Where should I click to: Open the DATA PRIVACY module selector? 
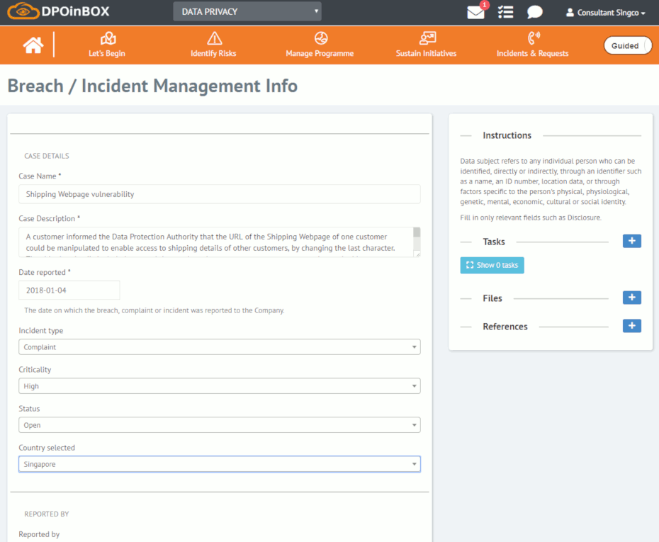pyautogui.click(x=247, y=11)
